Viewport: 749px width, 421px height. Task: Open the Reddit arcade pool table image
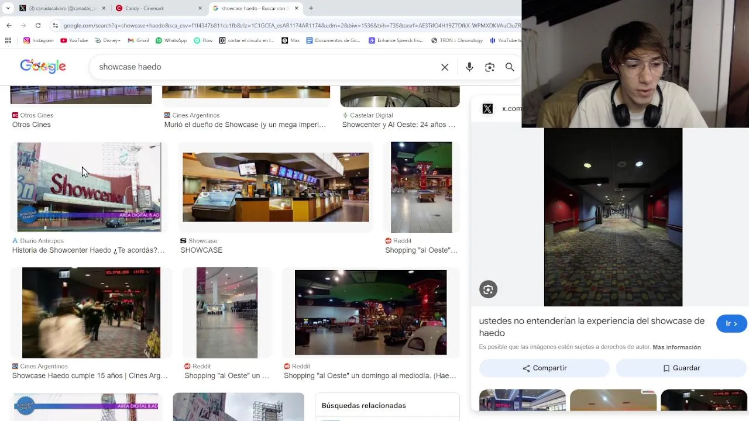(x=421, y=187)
